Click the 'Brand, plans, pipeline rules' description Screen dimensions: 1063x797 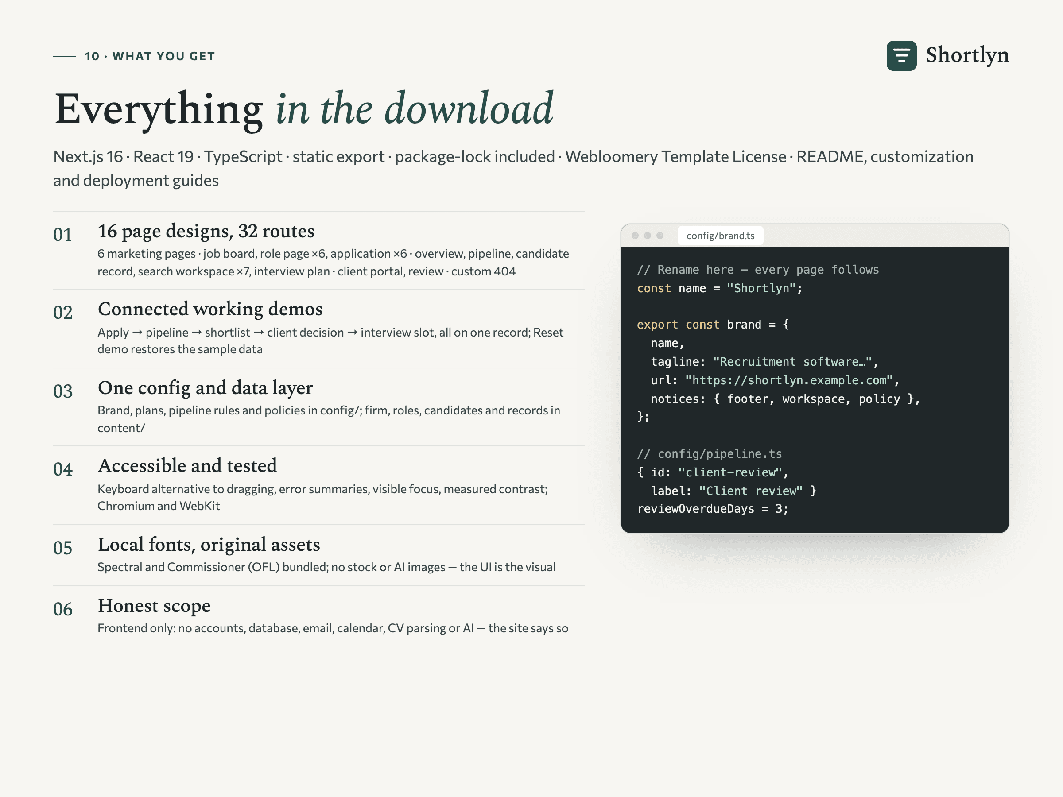pos(329,419)
